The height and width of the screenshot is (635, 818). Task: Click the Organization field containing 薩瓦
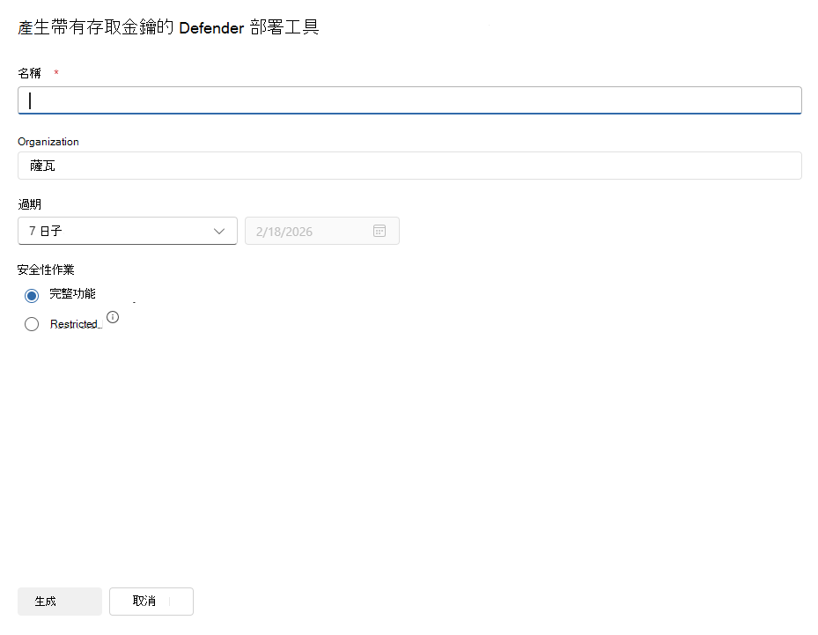pos(409,166)
